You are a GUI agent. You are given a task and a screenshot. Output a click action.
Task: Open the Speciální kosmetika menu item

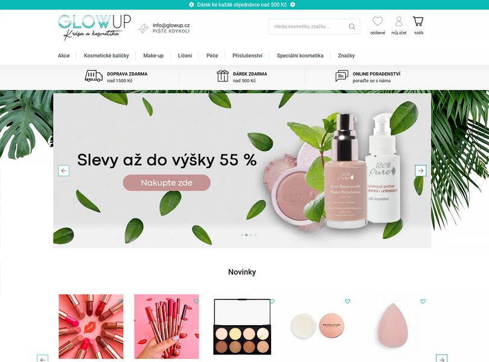tap(300, 56)
